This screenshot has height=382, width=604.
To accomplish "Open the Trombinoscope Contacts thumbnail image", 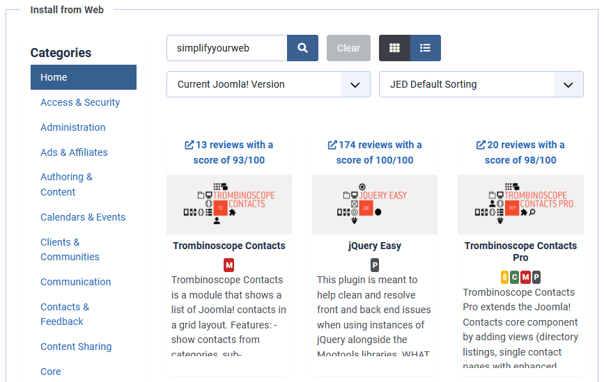I will (229, 205).
